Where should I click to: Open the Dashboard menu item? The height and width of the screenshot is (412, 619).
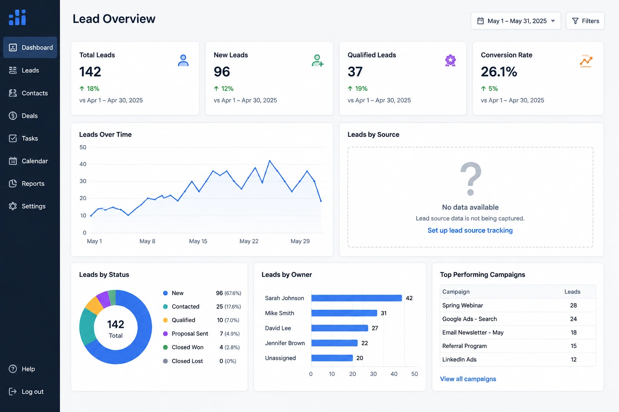tap(30, 47)
